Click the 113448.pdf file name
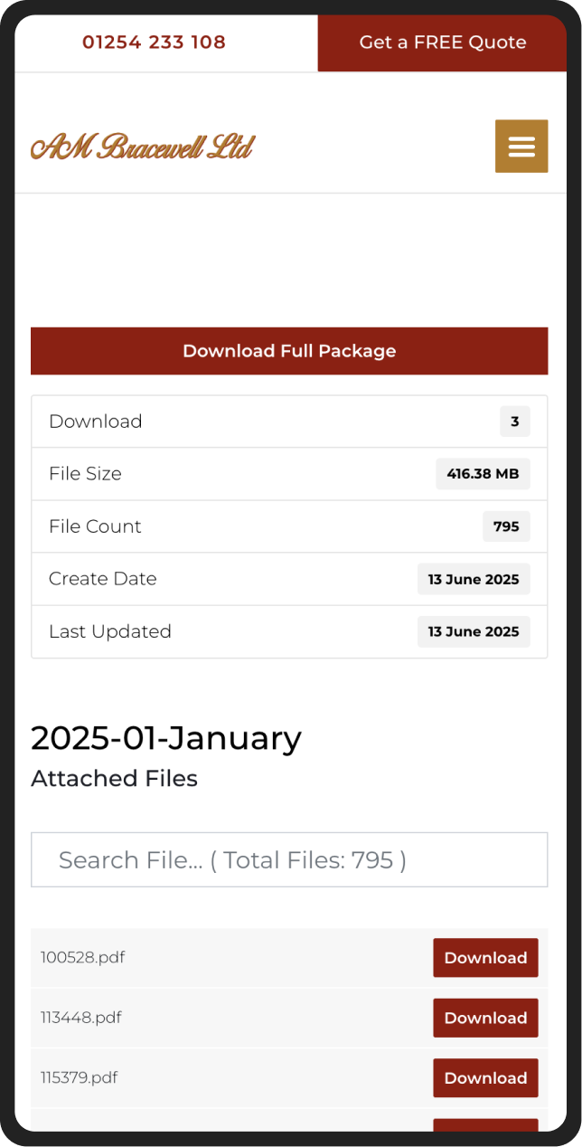 click(80, 1018)
